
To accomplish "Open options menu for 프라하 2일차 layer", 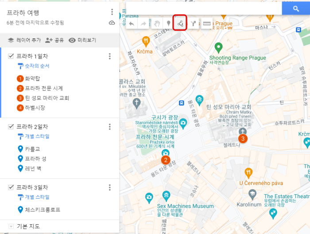I will [110, 127].
